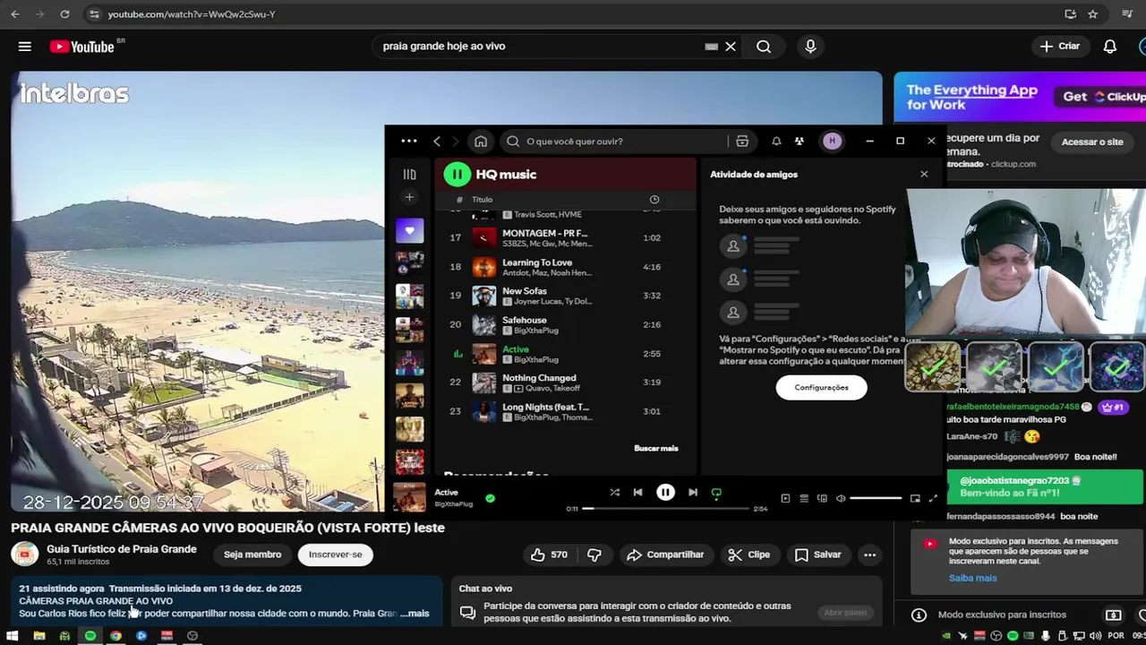
Task: Dislike the YouTube video
Action: [x=594, y=555]
